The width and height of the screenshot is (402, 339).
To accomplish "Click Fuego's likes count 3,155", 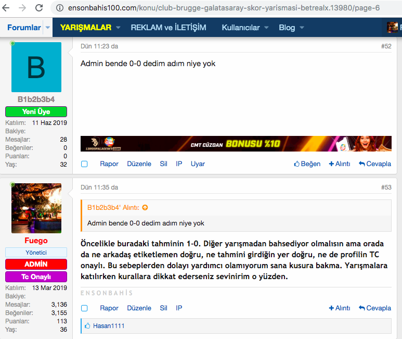I will [x=59, y=313].
